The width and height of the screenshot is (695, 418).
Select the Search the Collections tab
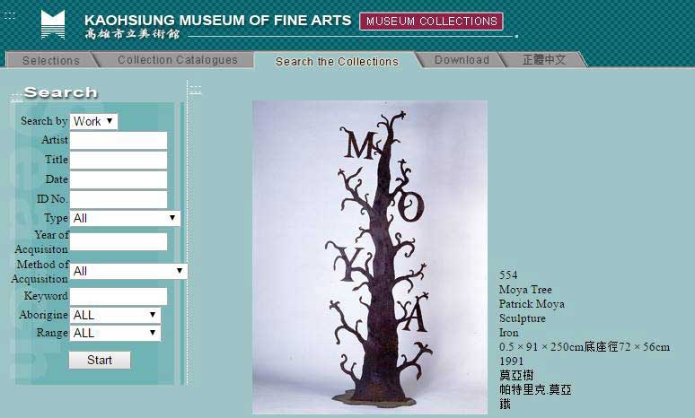337,61
